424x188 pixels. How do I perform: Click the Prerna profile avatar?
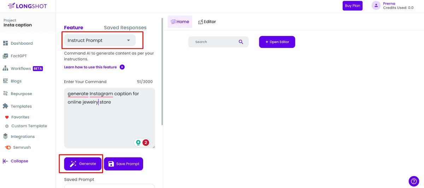376,6
